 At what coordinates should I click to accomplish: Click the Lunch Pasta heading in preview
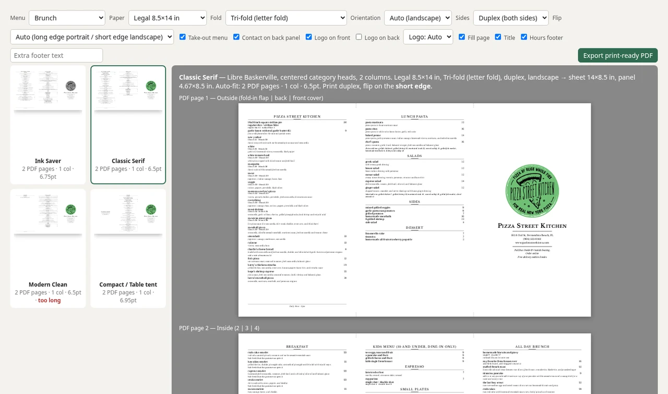coord(414,116)
